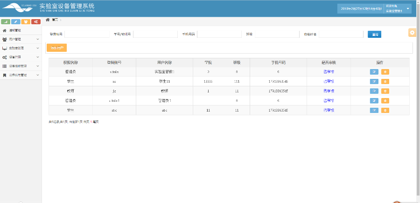This screenshot has width=420, height=203.
Task: Delete the user with account abc
Action: pyautogui.click(x=385, y=110)
